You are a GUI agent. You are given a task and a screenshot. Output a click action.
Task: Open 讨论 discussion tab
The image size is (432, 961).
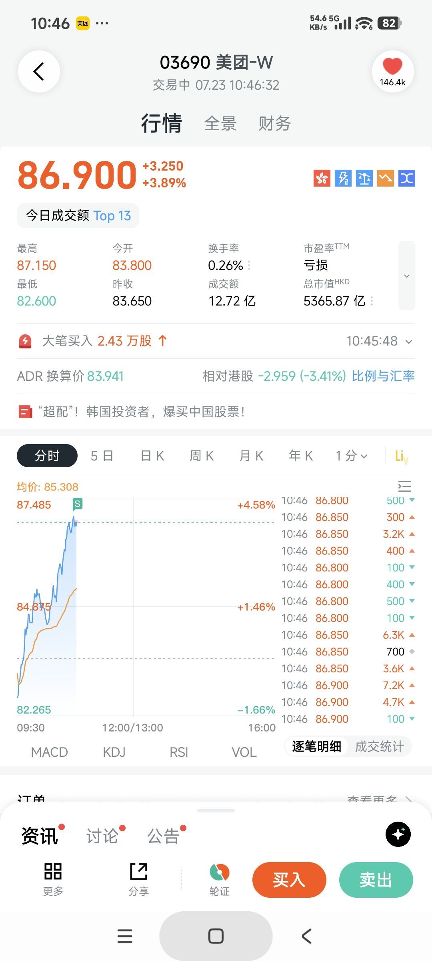pyautogui.click(x=102, y=836)
